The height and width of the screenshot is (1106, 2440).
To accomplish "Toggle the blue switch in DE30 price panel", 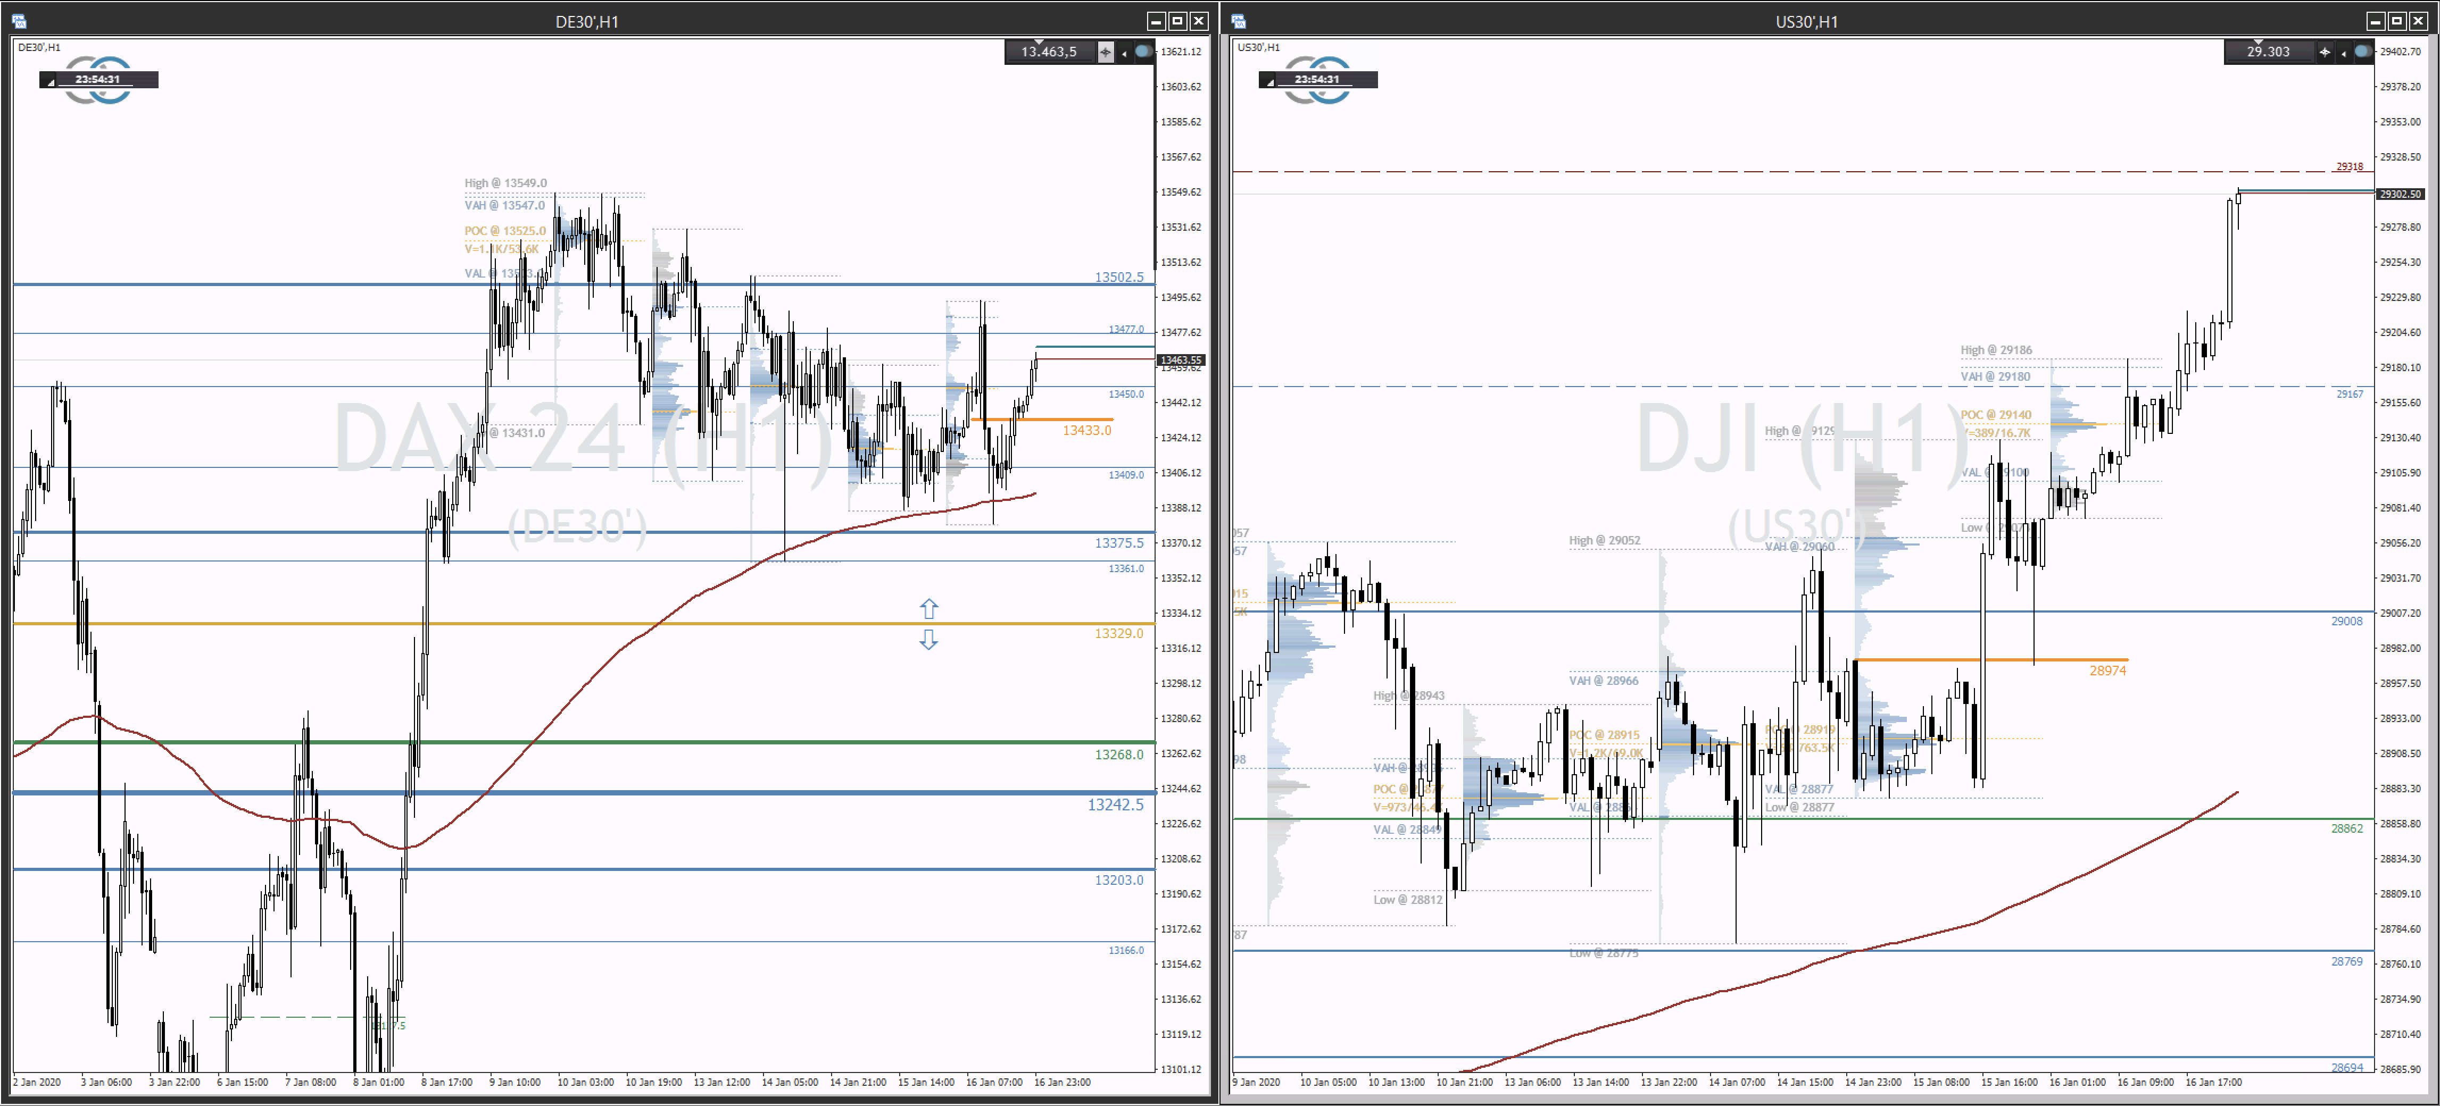I will tap(1143, 51).
